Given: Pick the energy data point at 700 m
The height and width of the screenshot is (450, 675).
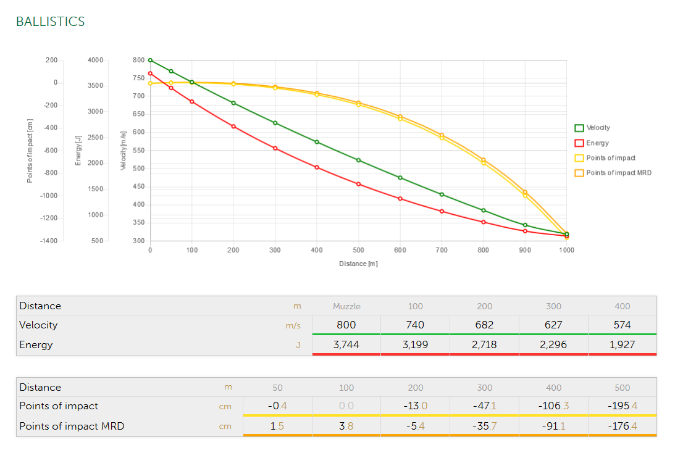Looking at the screenshot, I should pos(442,211).
